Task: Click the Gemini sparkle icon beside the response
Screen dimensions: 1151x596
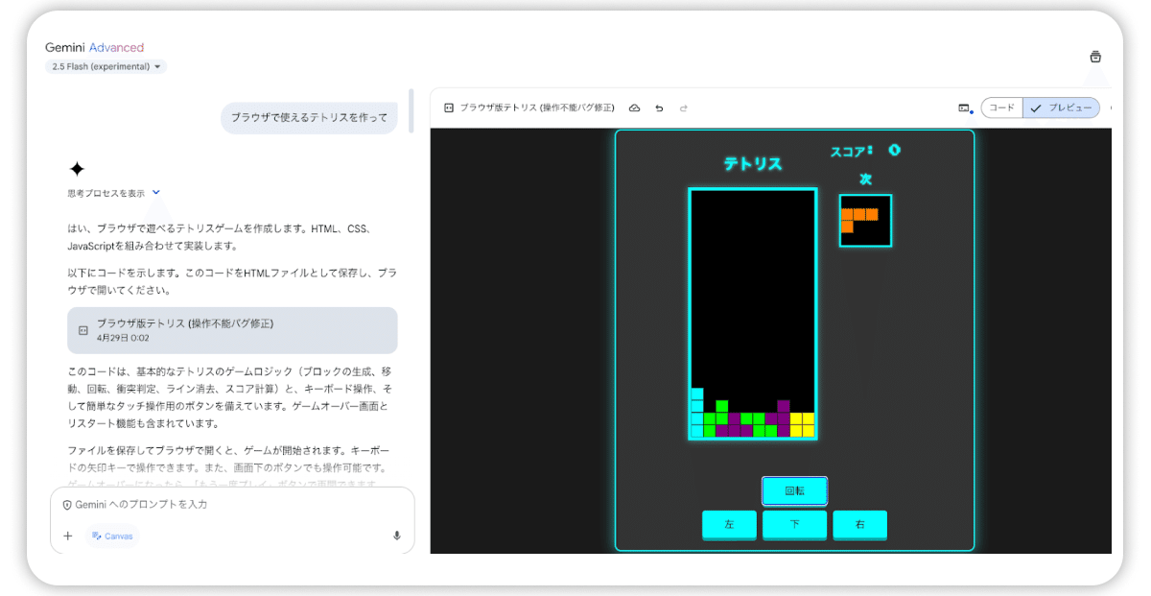Action: [x=78, y=169]
